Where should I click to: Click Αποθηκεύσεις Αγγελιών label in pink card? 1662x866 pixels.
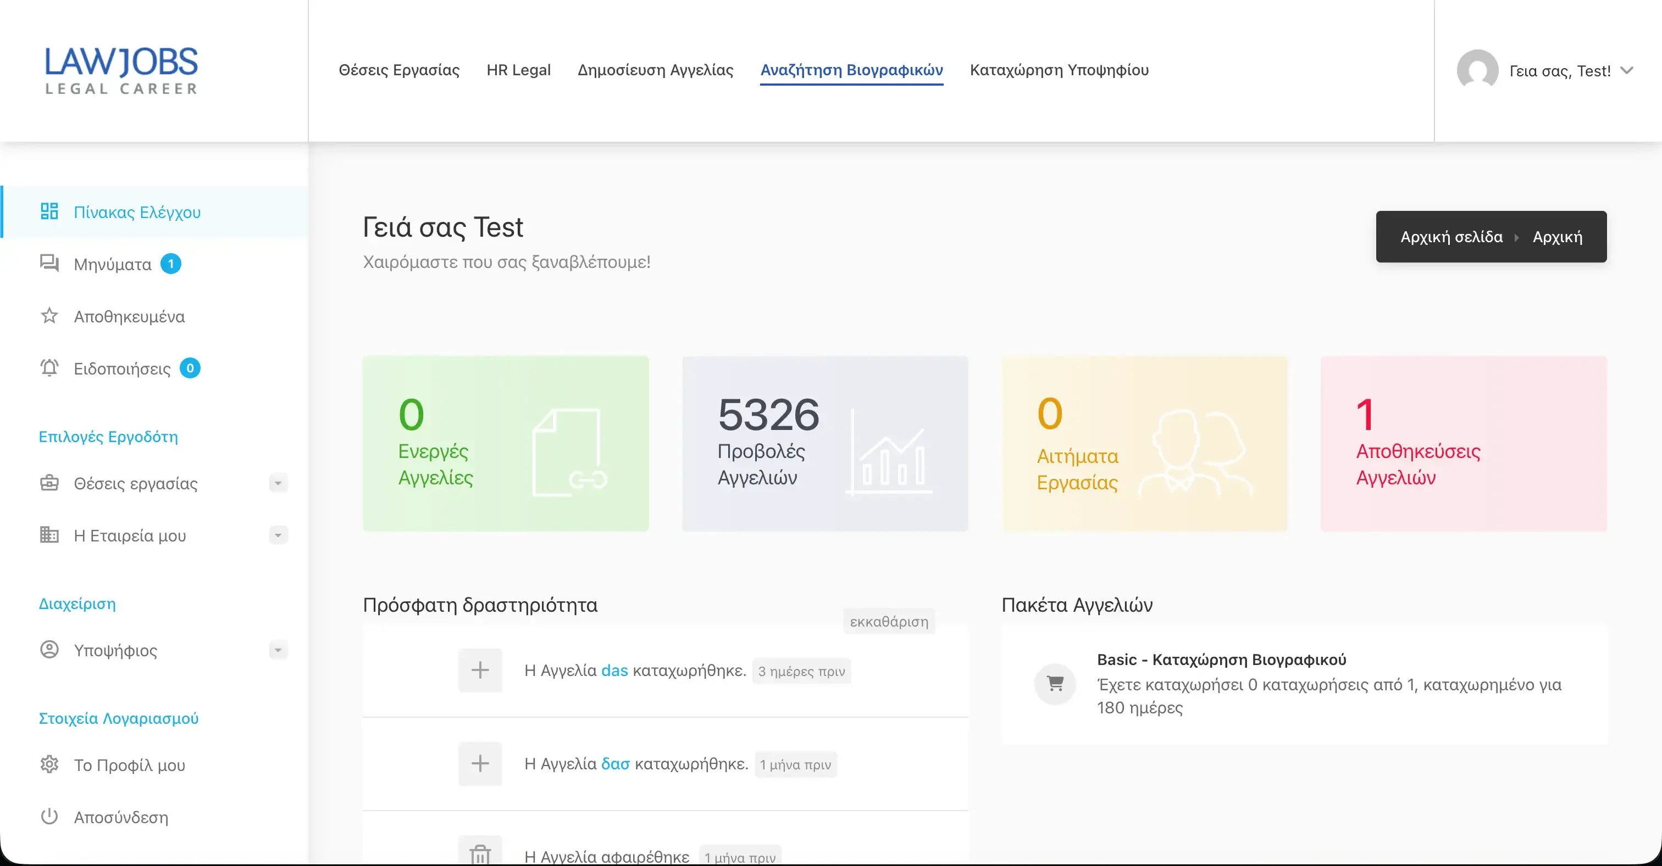click(x=1418, y=464)
